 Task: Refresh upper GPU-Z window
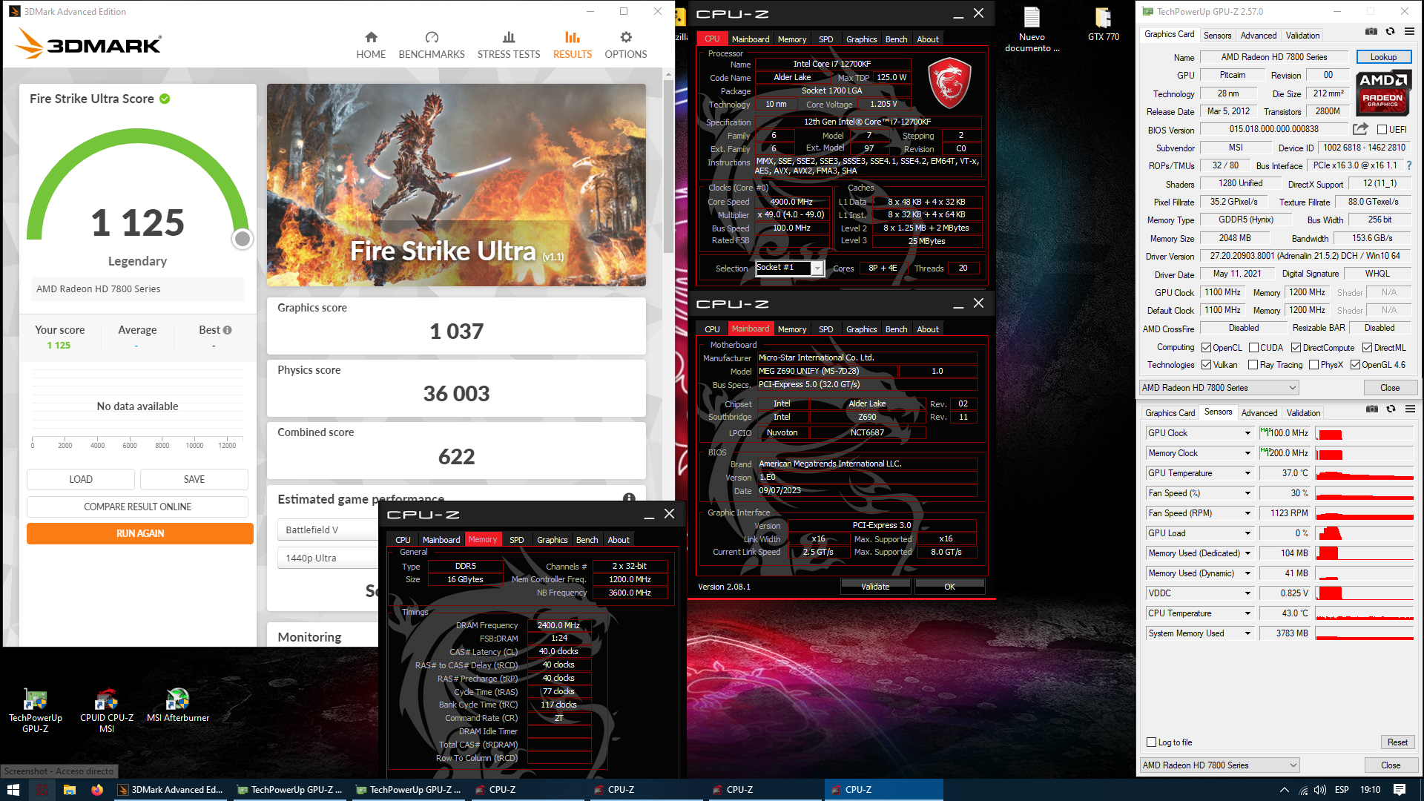point(1391,31)
